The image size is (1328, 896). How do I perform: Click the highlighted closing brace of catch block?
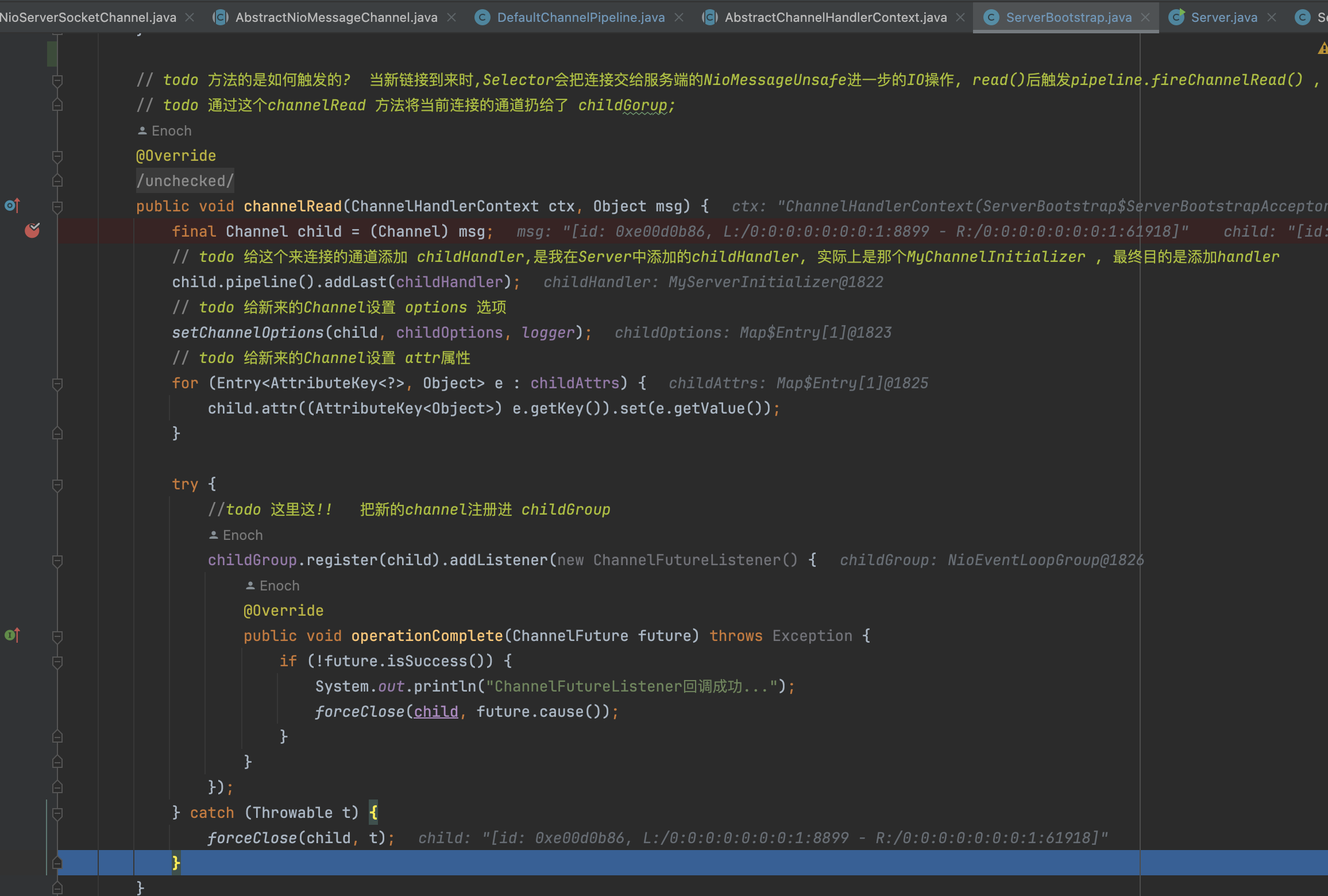[176, 863]
